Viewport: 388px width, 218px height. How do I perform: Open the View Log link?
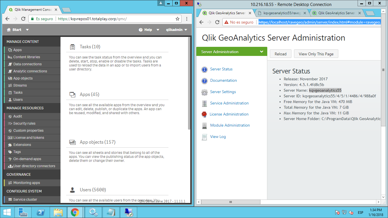click(218, 137)
